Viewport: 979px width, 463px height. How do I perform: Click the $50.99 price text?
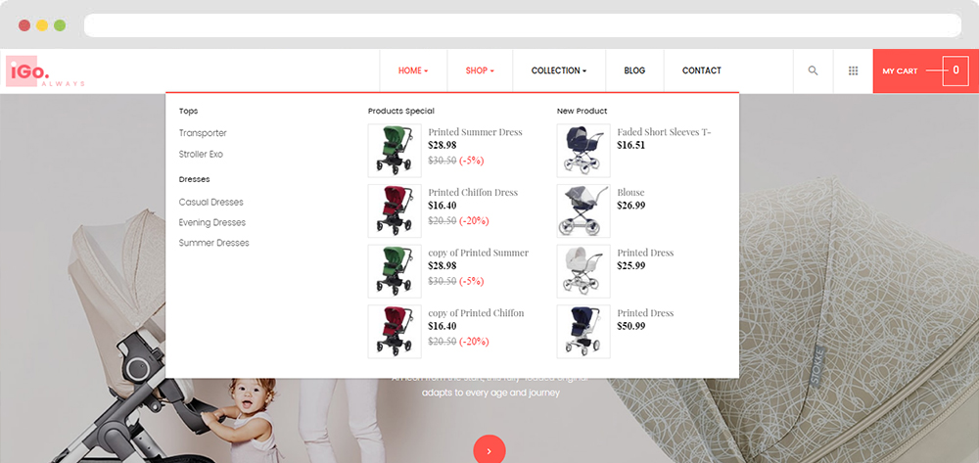(631, 326)
